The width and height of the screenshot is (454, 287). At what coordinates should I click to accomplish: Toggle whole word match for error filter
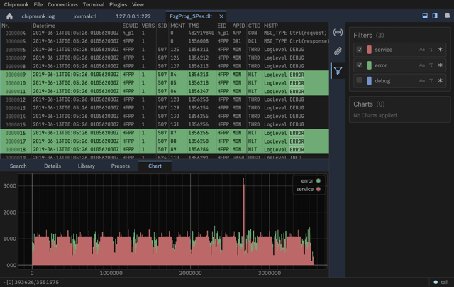pos(431,65)
